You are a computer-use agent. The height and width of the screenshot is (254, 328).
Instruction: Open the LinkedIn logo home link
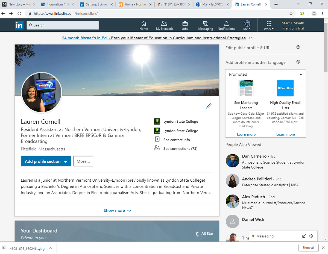coord(19,25)
